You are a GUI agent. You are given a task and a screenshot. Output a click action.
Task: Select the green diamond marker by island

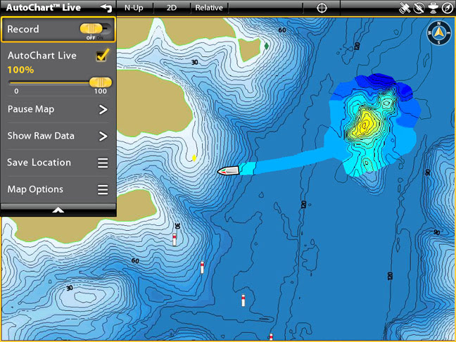click(267, 46)
